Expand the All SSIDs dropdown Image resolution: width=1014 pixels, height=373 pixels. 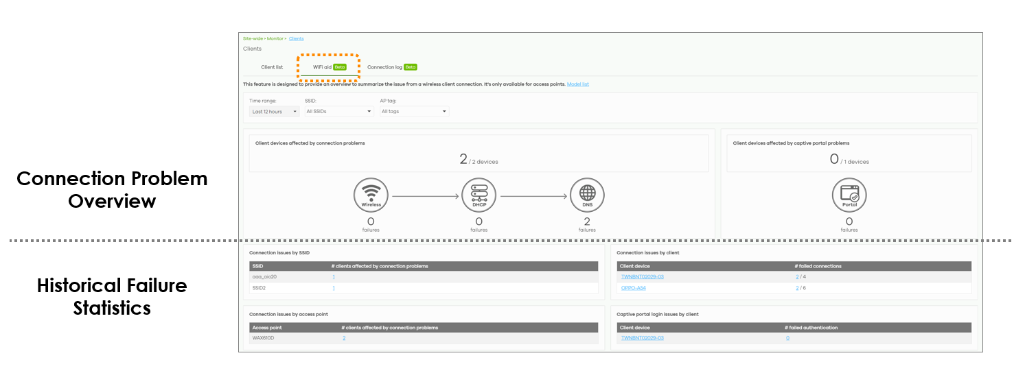click(x=338, y=112)
